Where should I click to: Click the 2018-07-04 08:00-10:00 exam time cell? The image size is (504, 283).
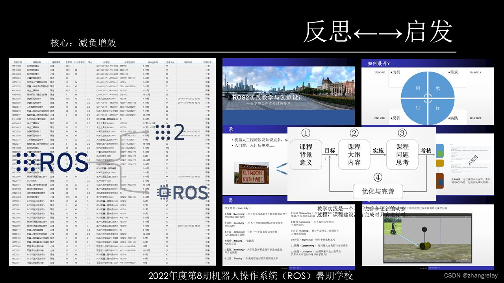click(189, 99)
